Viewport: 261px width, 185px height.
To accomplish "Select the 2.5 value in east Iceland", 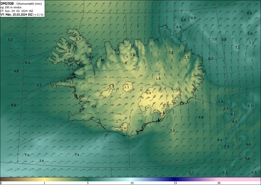I will coord(187,58).
